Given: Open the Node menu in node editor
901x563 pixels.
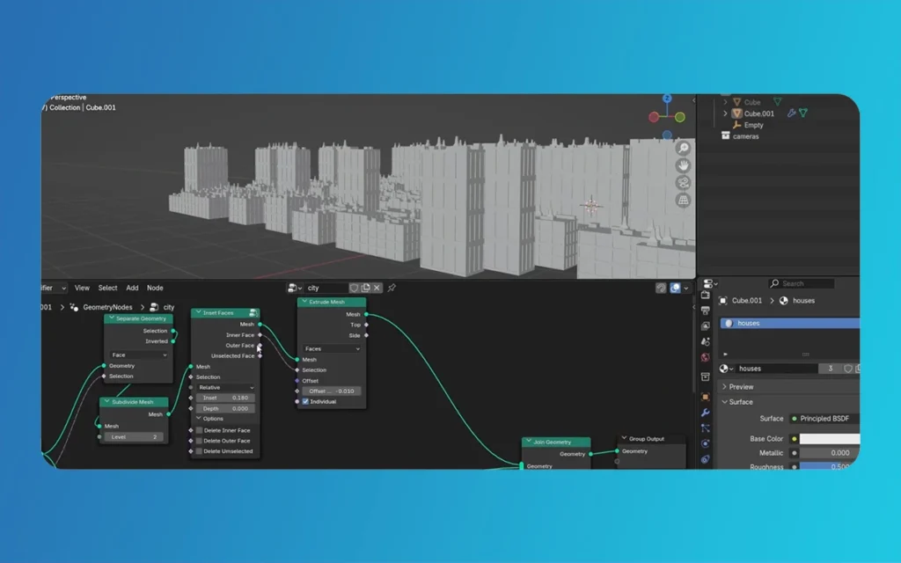Looking at the screenshot, I should point(155,288).
